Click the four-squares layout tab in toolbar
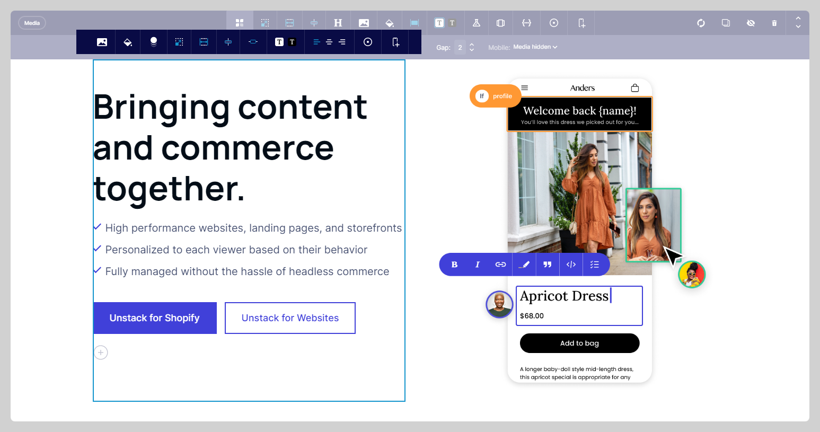The image size is (820, 432). coord(240,23)
